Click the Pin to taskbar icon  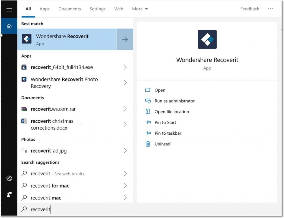coord(148,133)
